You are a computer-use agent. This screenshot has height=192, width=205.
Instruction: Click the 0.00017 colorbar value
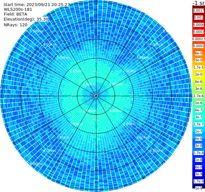click(x=199, y=39)
